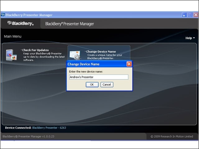Select the Change Device Name heading
Viewport: 199px width, 149px height.
coord(101,52)
